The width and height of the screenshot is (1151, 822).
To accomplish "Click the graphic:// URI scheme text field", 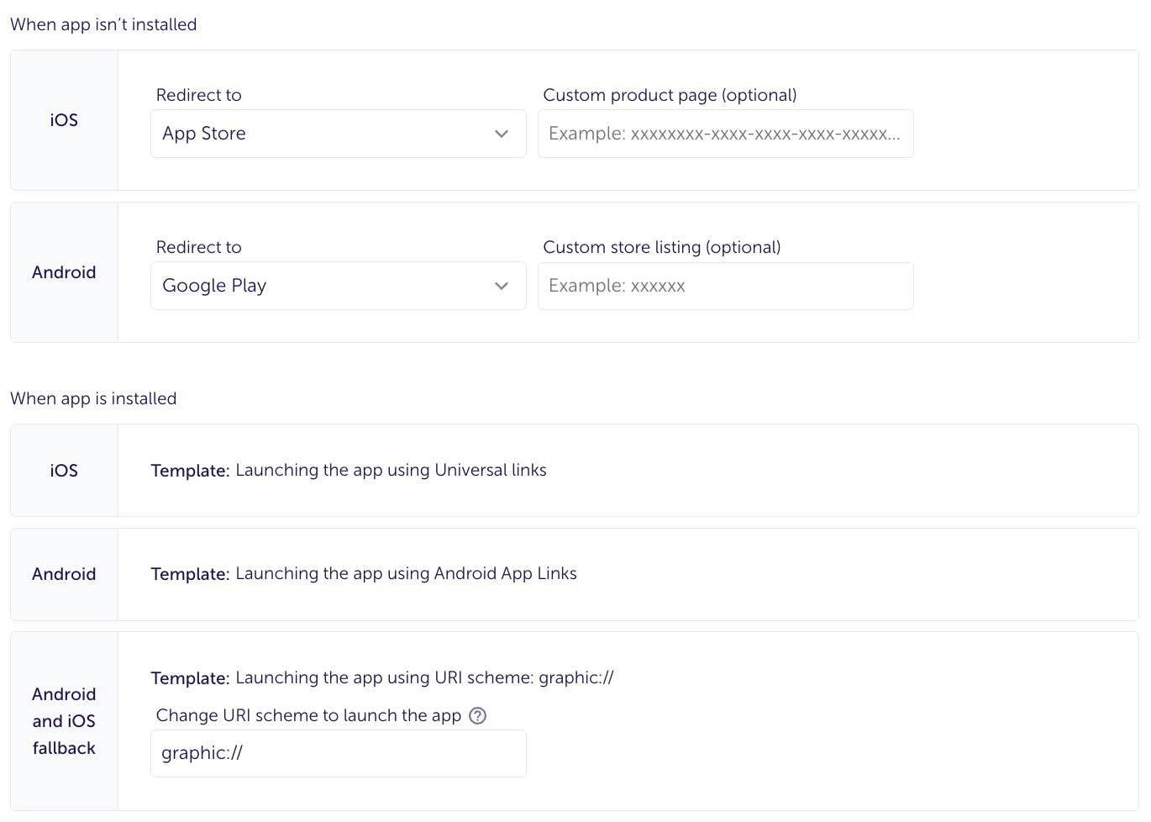I will (x=338, y=753).
